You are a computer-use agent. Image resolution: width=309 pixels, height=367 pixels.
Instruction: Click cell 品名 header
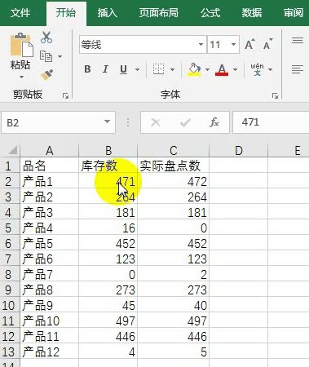coord(49,166)
